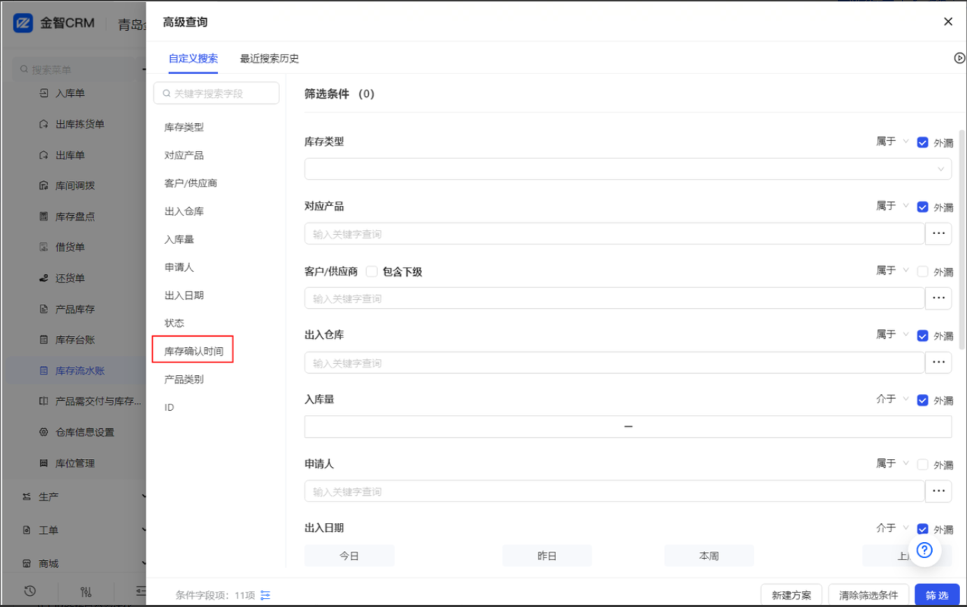Open 介于 operator dropdown for 出入日期
This screenshot has height=607, width=967.
tap(892, 527)
